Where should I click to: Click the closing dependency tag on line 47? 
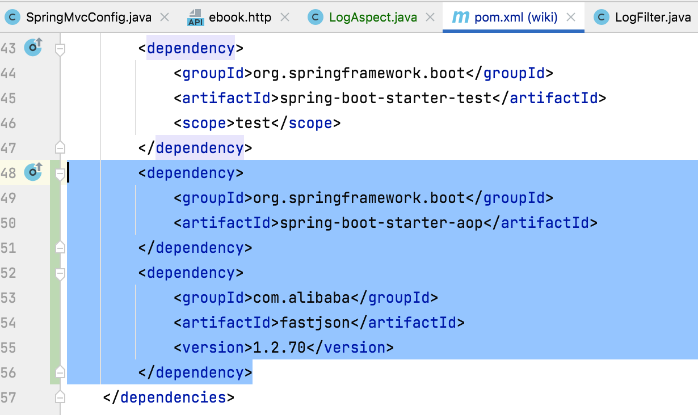click(195, 148)
